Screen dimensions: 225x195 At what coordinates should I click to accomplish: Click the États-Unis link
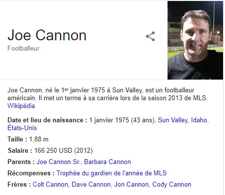[22, 128]
